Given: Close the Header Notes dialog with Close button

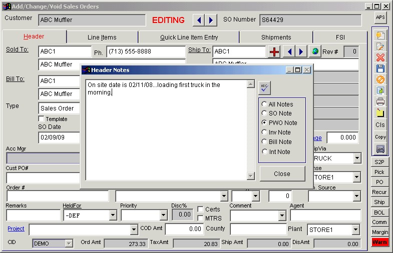Looking at the screenshot, I should coord(282,174).
